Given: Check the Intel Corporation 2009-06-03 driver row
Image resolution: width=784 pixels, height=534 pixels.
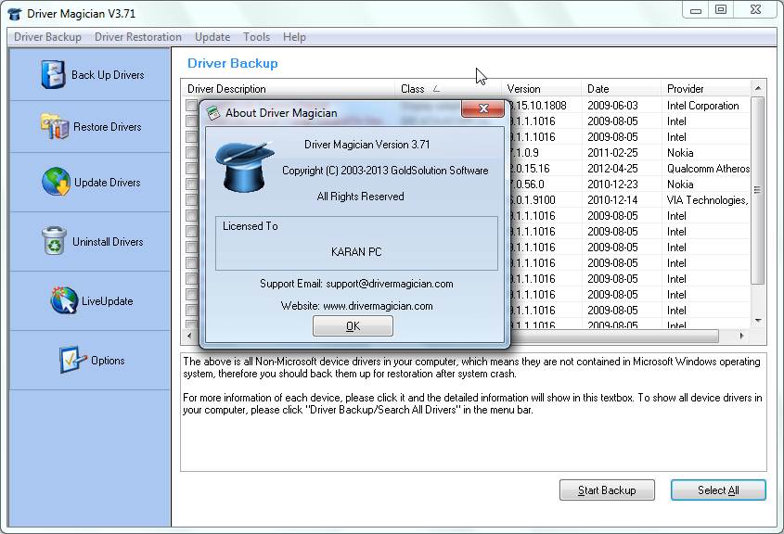Looking at the screenshot, I should point(191,106).
